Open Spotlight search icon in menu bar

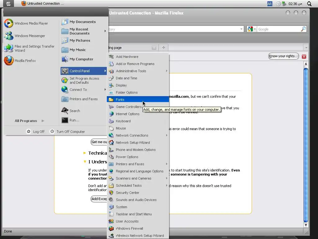309,4
